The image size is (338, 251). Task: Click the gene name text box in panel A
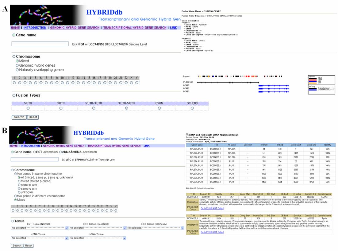(40, 44)
